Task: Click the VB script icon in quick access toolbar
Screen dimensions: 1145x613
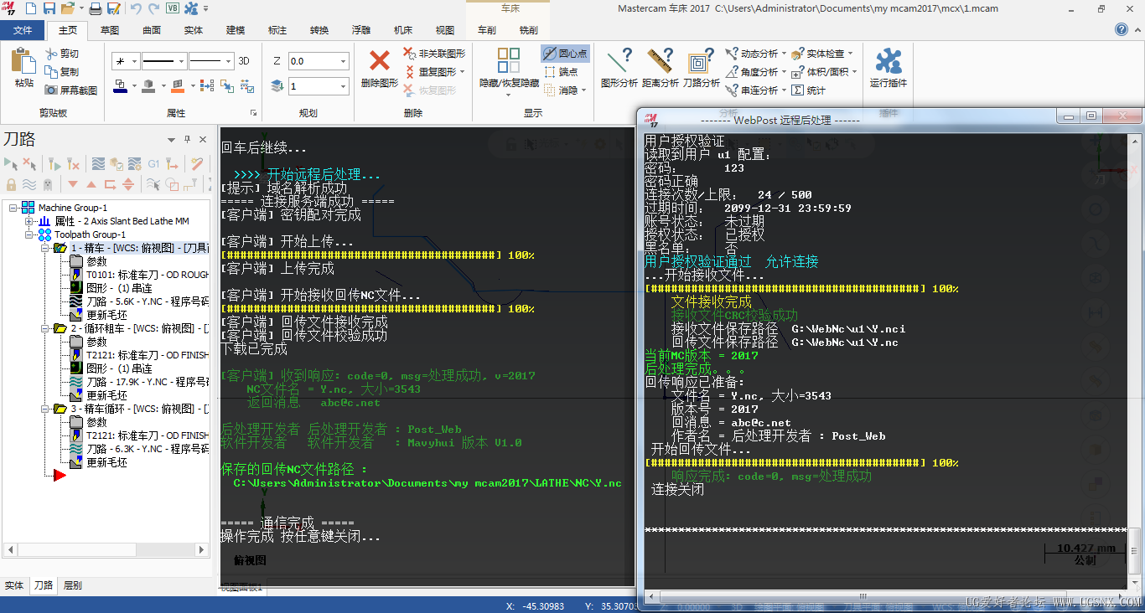Action: coord(173,8)
